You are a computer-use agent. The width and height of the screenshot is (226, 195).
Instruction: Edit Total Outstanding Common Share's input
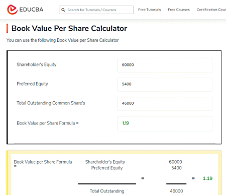click(x=165, y=104)
